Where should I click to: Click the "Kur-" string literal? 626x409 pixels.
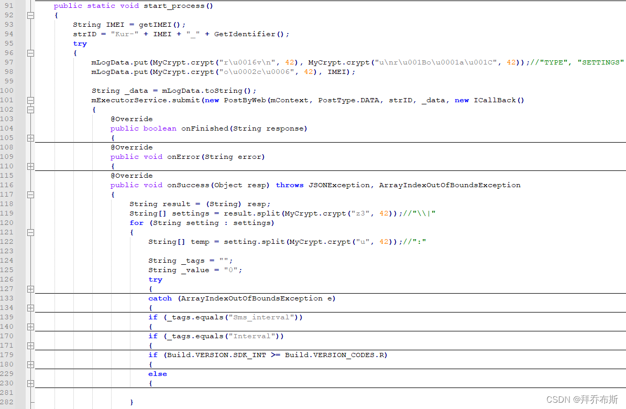(x=125, y=34)
